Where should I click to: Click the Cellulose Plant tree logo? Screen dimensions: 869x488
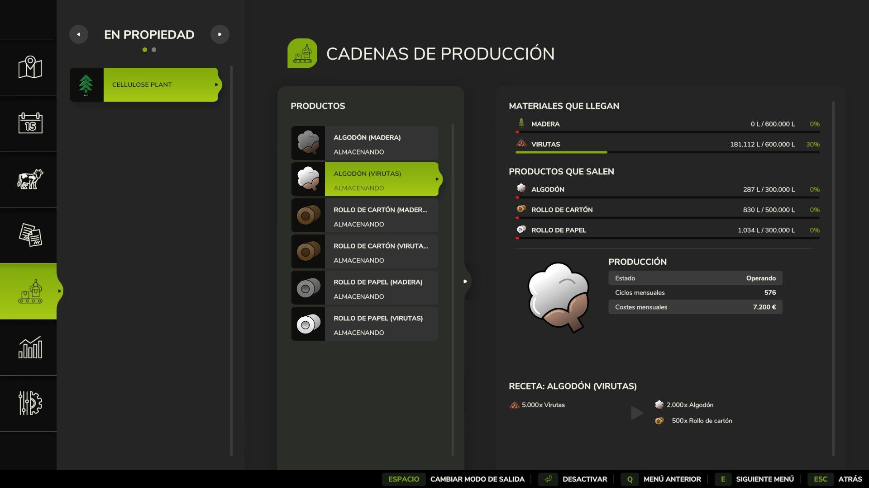click(86, 84)
